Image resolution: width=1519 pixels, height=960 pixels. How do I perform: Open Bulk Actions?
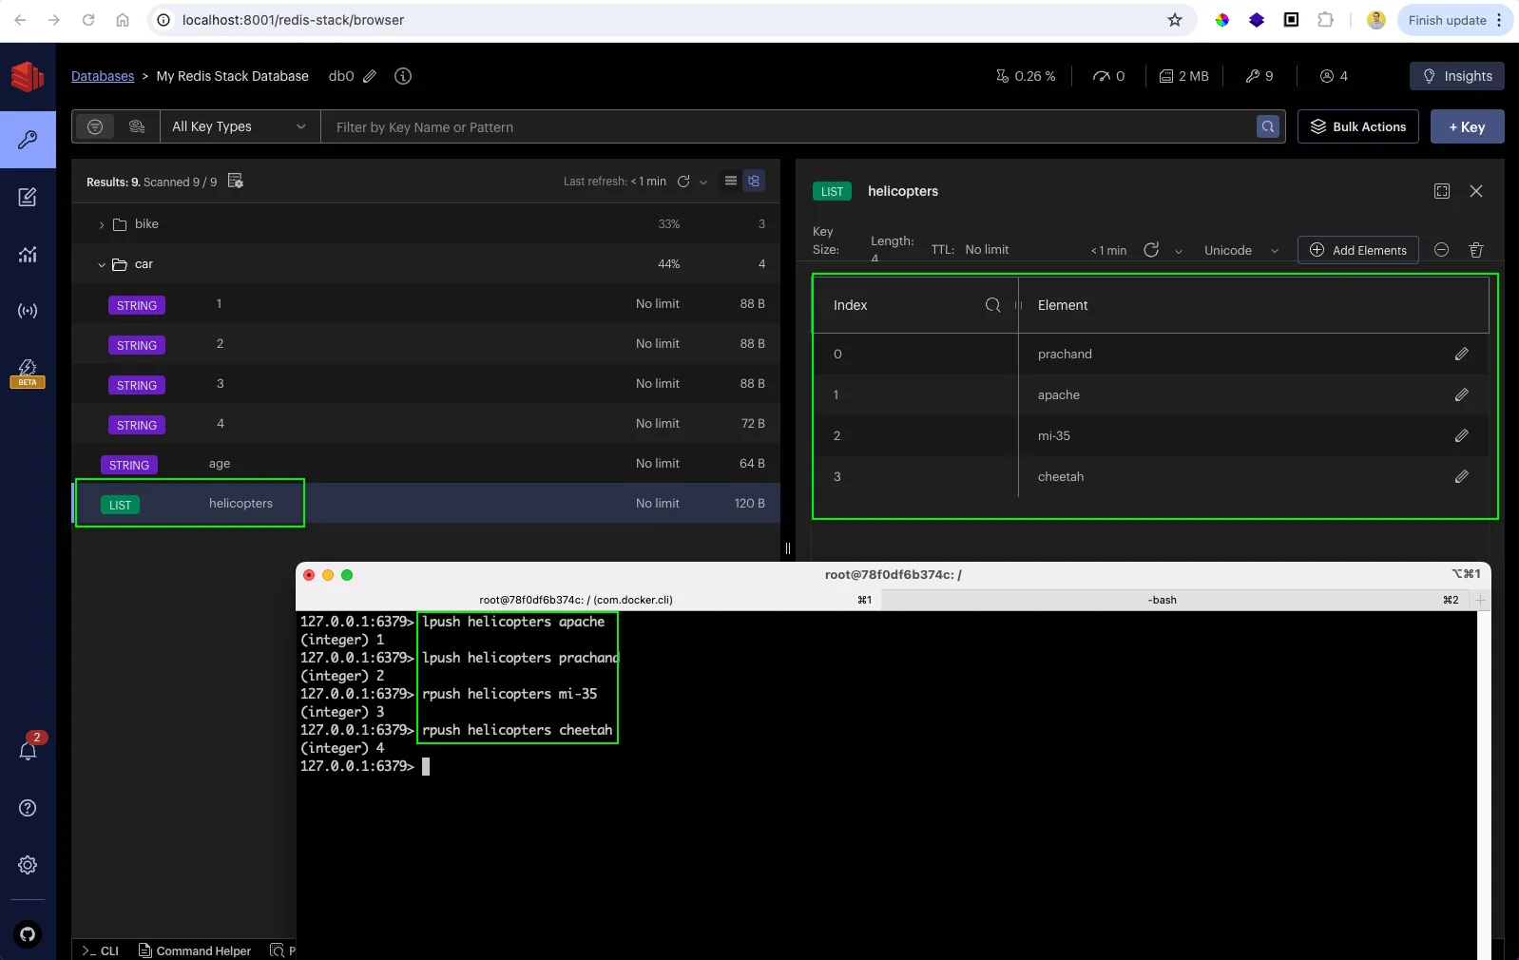coord(1358,126)
